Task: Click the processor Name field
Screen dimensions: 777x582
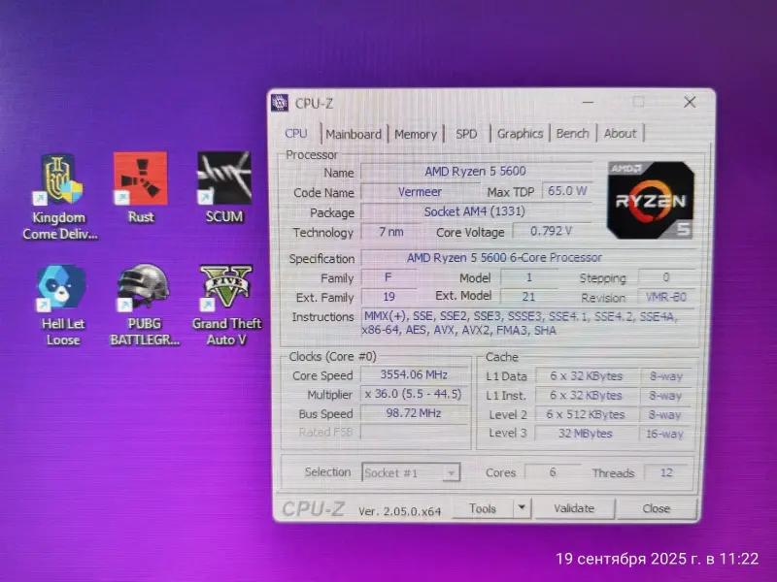Action: click(x=476, y=172)
